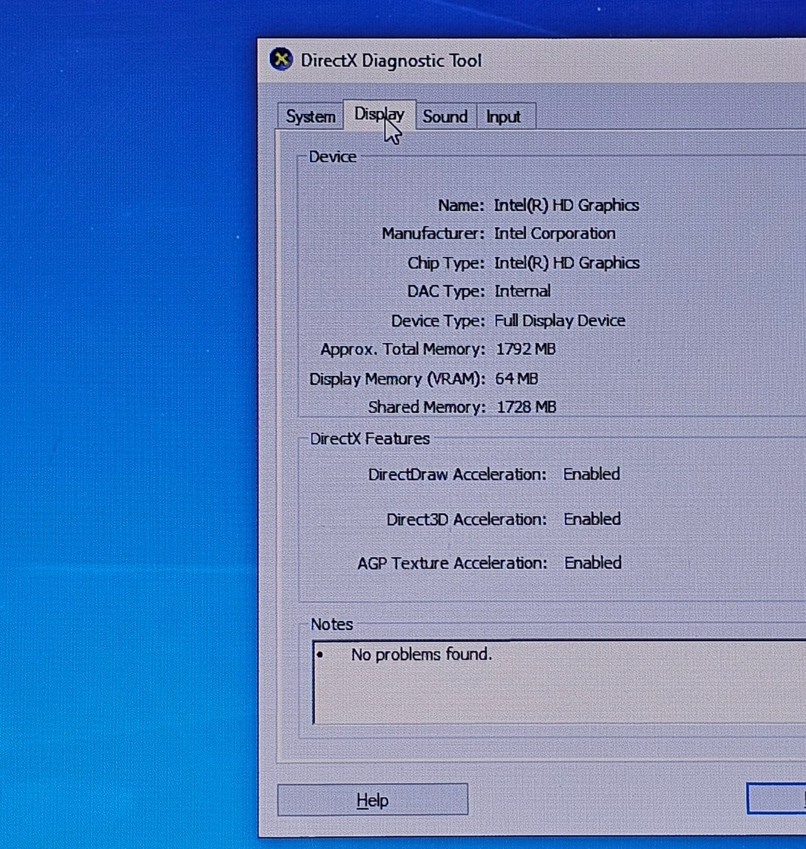Image resolution: width=806 pixels, height=849 pixels.
Task: Click the DirectX Diagnostic Tool title icon
Action: pos(281,59)
